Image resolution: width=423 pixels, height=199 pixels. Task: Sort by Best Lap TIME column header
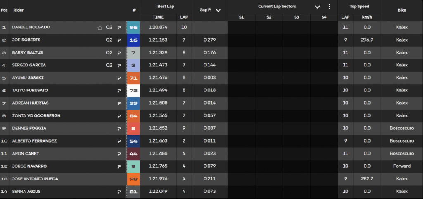(x=158, y=17)
